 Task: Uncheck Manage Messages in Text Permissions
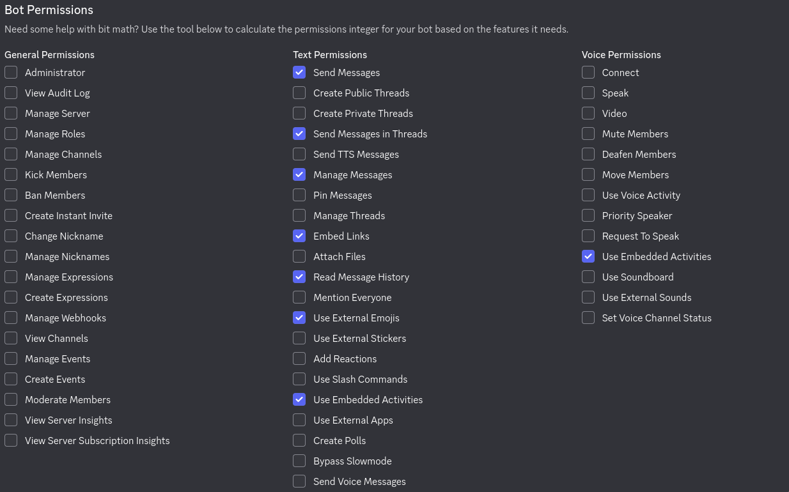(299, 174)
